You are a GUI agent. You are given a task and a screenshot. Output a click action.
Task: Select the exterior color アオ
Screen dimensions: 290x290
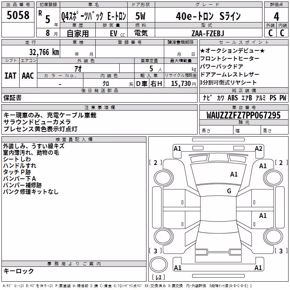tap(78, 69)
